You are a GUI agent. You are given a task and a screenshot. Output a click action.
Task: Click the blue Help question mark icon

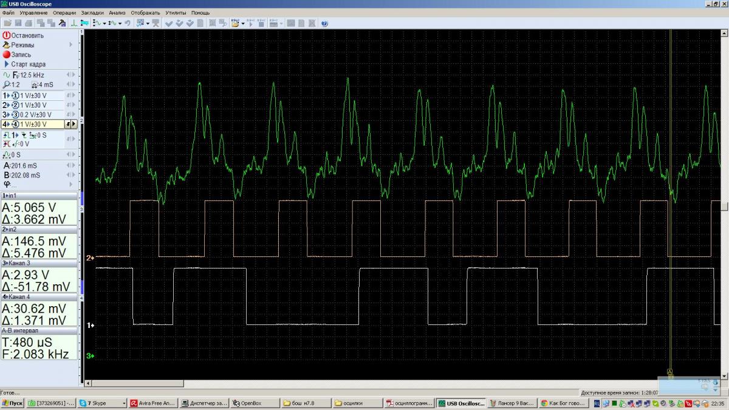point(324,23)
